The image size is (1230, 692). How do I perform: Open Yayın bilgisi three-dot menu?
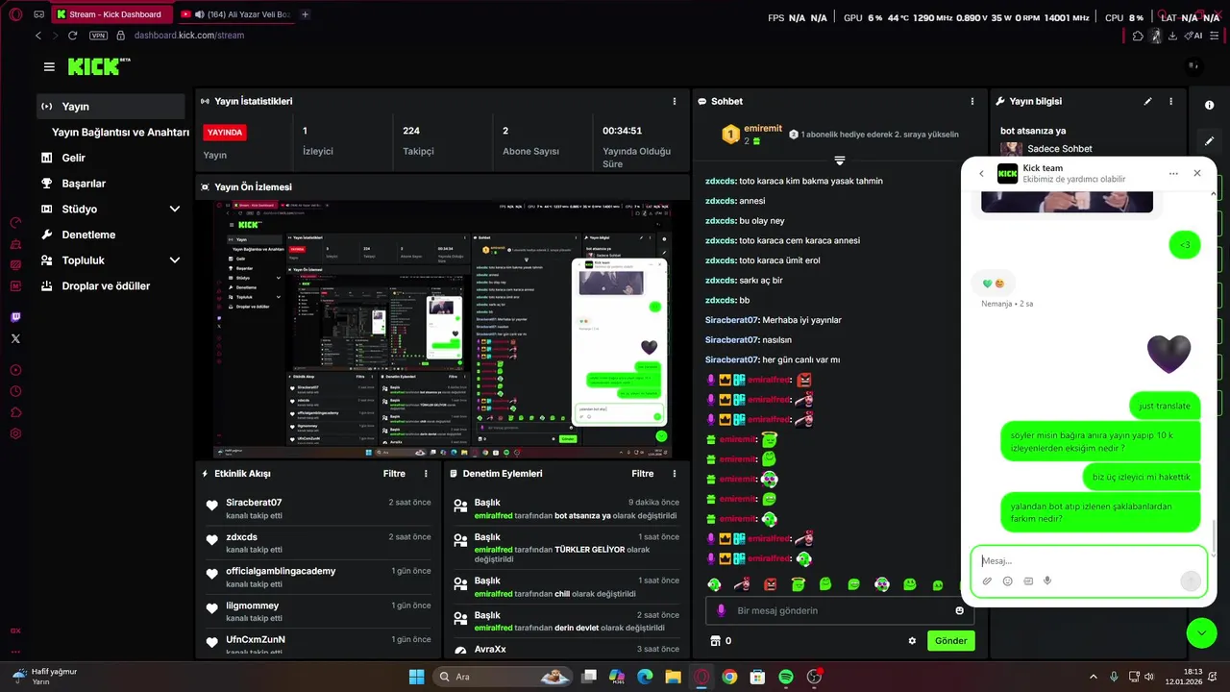[1170, 101]
